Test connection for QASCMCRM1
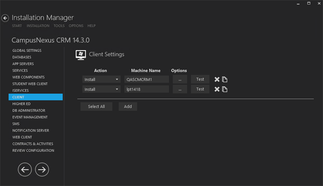 click(200, 79)
